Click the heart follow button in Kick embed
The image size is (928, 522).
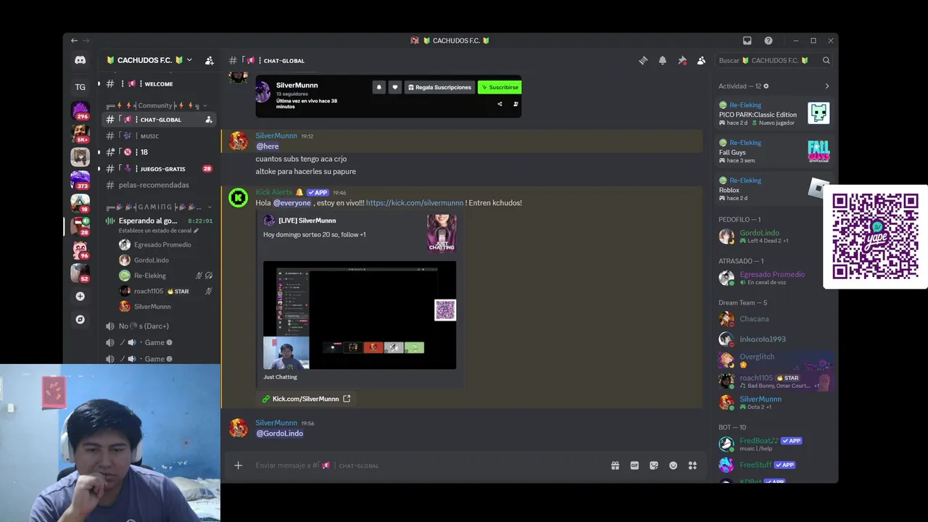click(x=395, y=87)
